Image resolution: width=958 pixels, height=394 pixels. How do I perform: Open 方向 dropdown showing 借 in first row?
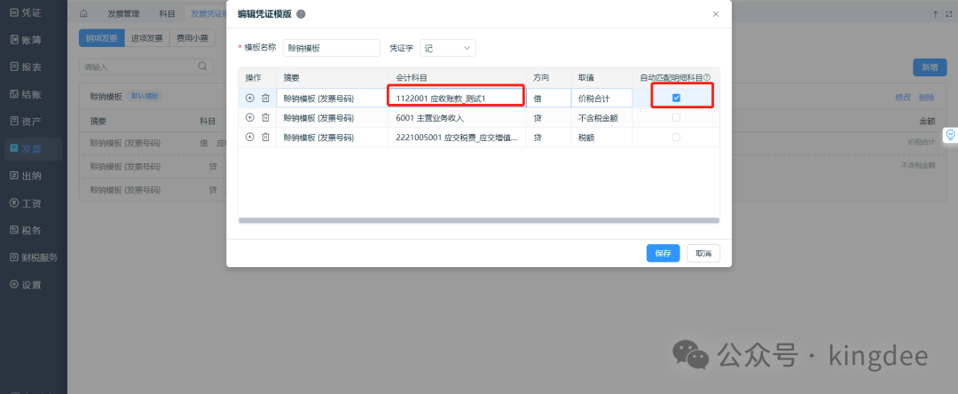coord(548,98)
